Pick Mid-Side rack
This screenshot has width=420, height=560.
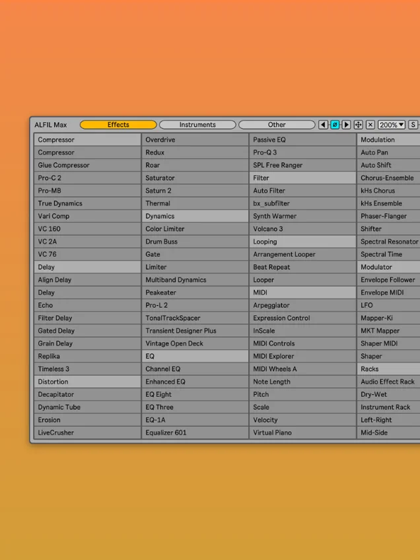[x=388, y=433]
